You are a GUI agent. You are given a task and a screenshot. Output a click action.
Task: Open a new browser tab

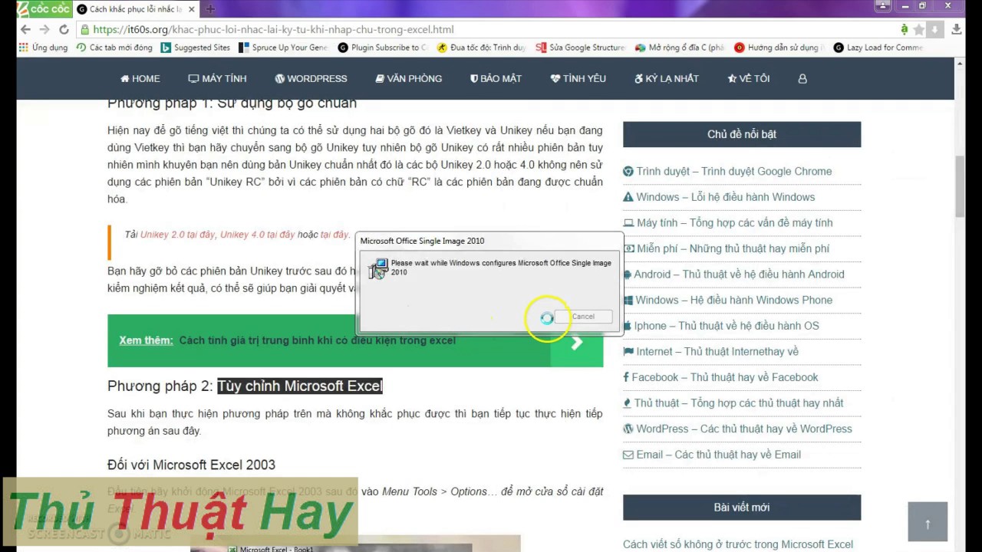(x=210, y=9)
